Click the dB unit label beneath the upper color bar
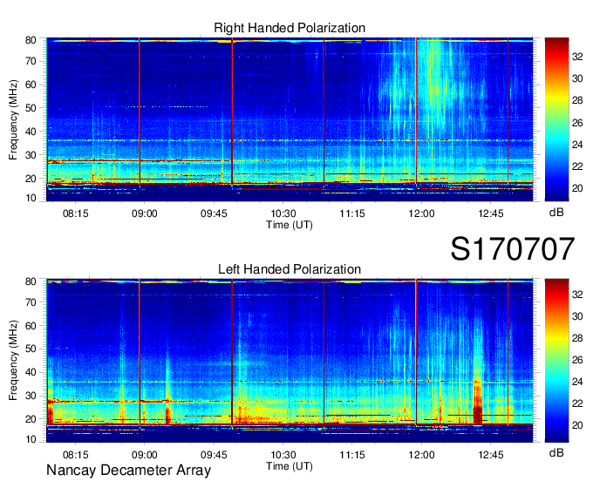The image size is (593, 481). [x=556, y=213]
